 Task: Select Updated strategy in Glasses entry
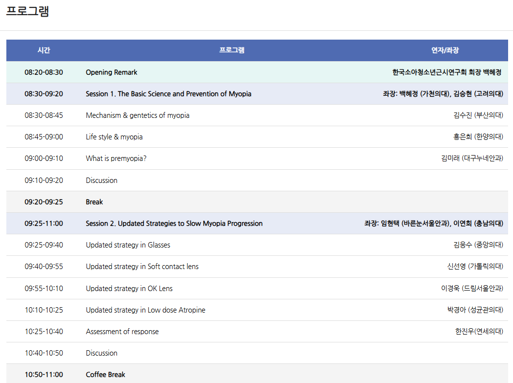coord(128,245)
